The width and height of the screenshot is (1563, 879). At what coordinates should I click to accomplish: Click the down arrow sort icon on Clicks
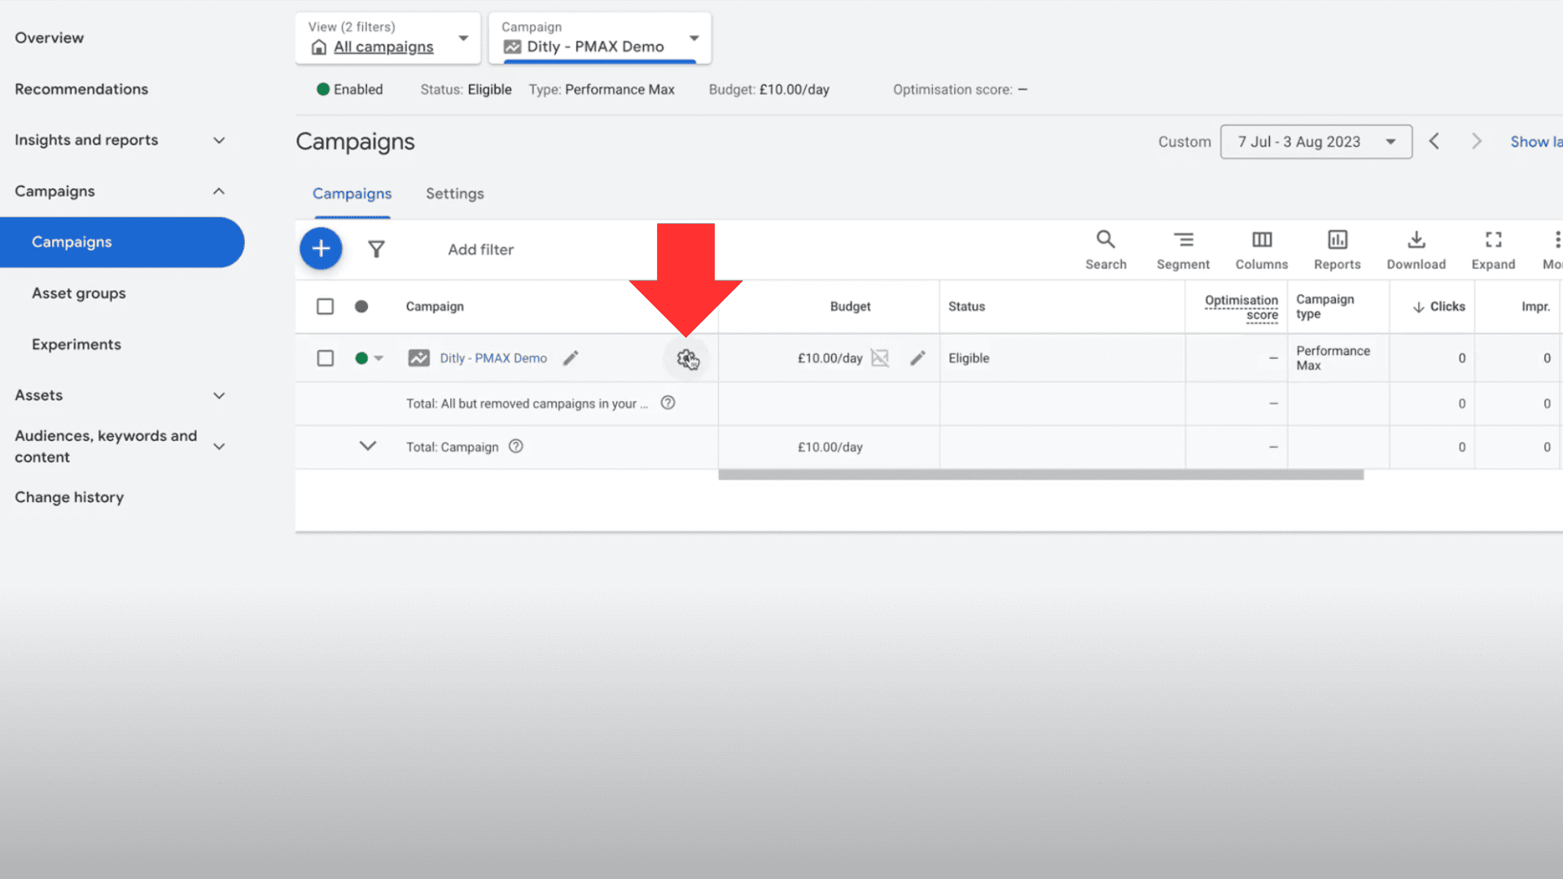[x=1418, y=307]
